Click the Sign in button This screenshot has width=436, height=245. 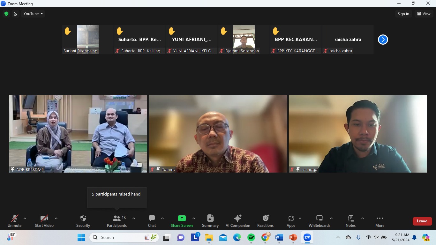pos(403,14)
